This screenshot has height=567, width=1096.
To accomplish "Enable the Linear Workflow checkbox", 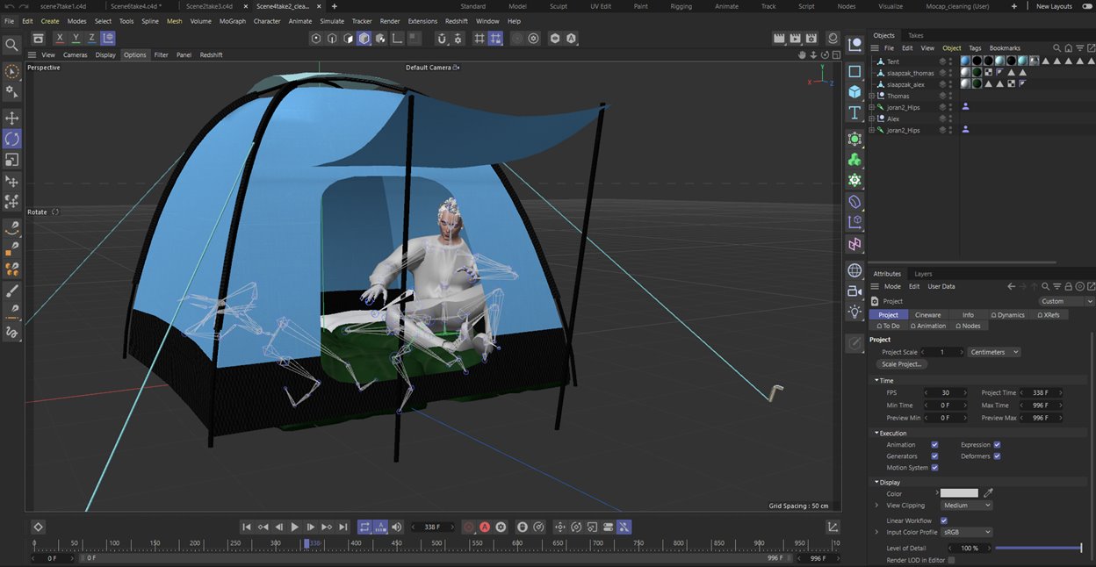I will 943,520.
